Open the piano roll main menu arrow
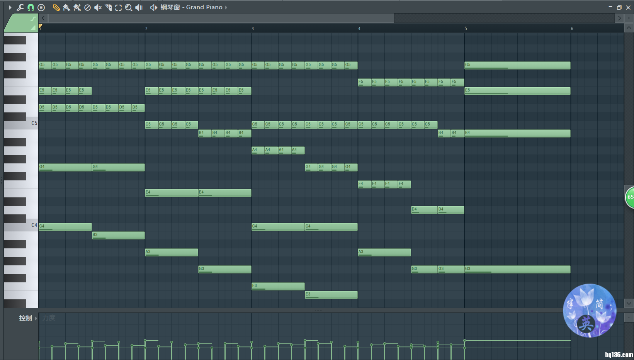 pos(10,7)
